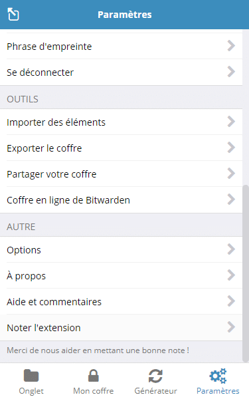249x399 pixels.
Task: Expand Exporter le coffre chevron
Action: [231, 148]
